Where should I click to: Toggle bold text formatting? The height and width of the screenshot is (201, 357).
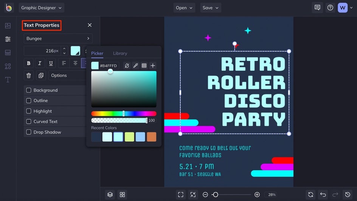coord(29,63)
